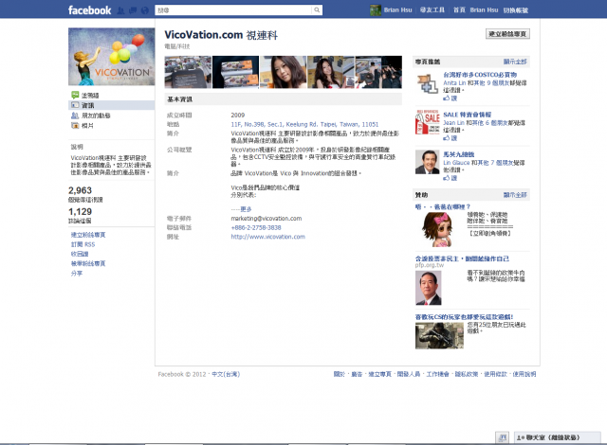Open Jean Lin's profile link
Viewport: 607px width, 445px height.
(x=453, y=122)
